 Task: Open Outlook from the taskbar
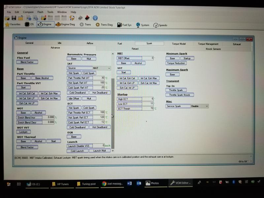139,183
